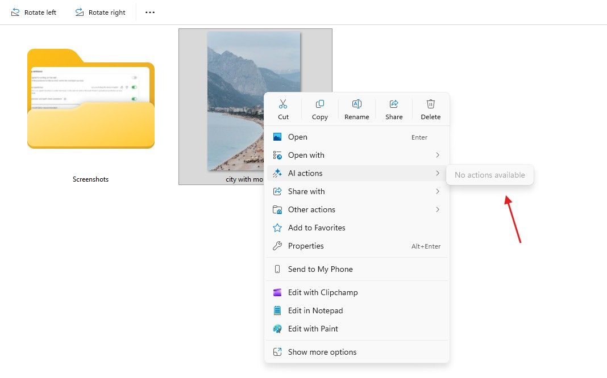Click the Share icon at menu top
Image resolution: width=607 pixels, height=378 pixels.
[394, 104]
